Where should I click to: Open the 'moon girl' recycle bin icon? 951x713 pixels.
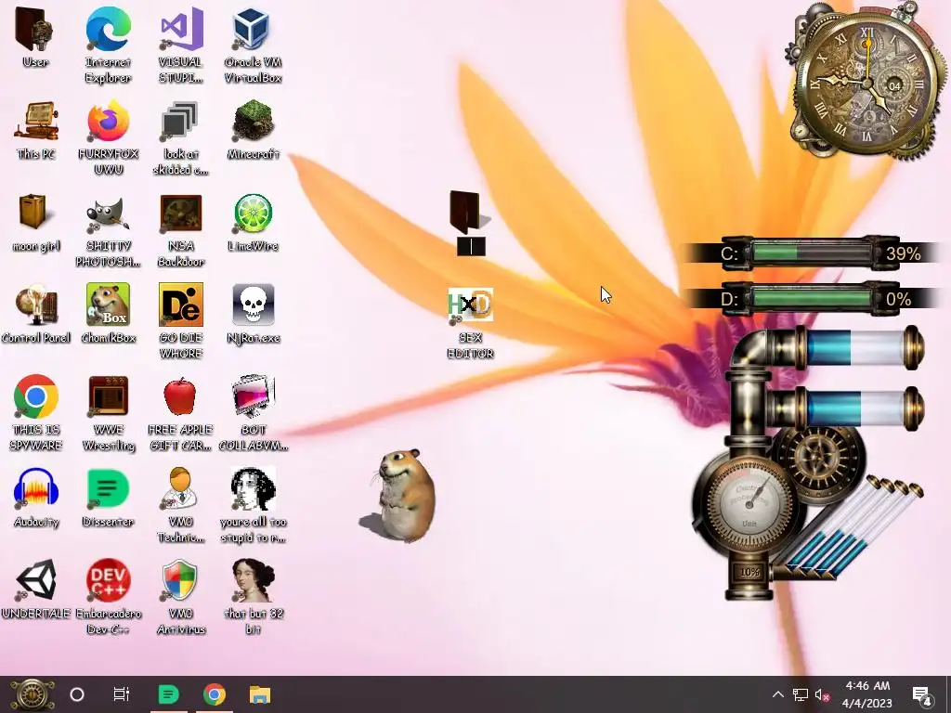[35, 213]
